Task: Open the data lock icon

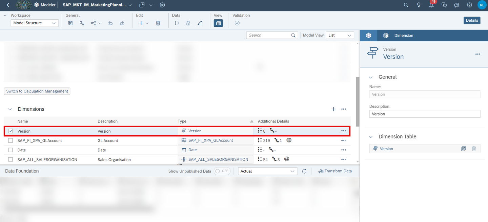Action: pos(188,23)
